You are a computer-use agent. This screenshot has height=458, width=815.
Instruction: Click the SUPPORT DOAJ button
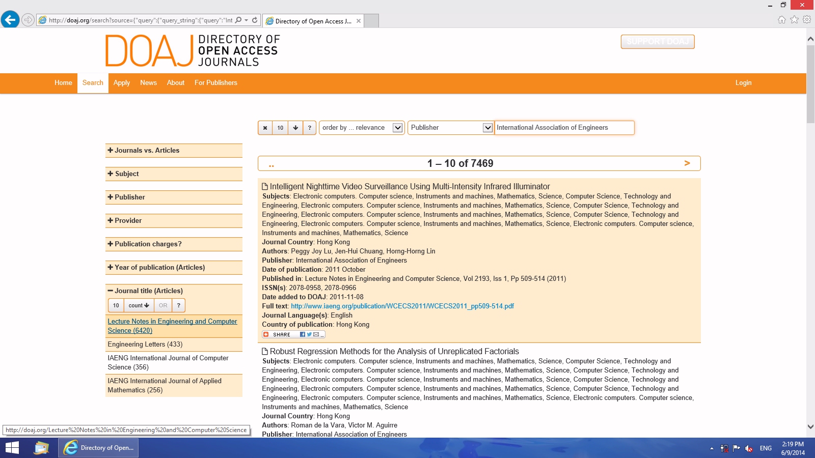click(x=658, y=42)
